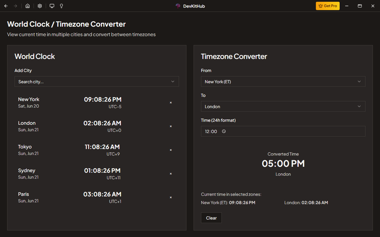Remove Tokyo from world clock

click(171, 150)
